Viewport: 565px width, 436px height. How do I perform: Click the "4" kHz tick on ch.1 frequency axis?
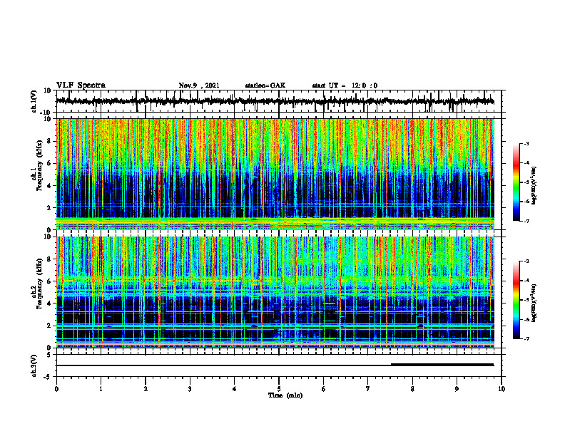click(x=50, y=186)
